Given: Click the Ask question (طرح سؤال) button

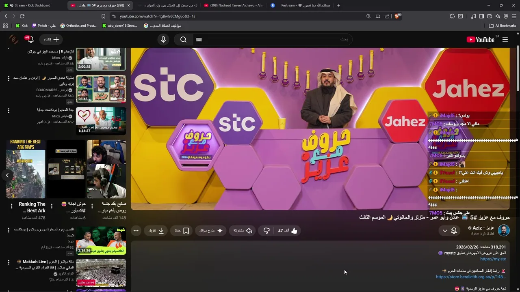Looking at the screenshot, I should (211, 231).
